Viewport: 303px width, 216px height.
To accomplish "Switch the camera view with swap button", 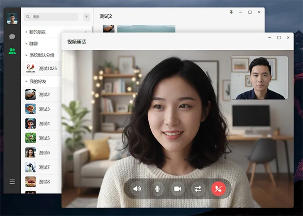I will tap(198, 189).
